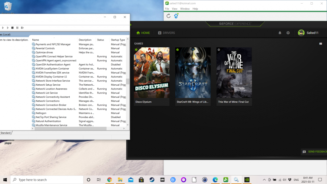327x184 pixels.
Task: Click the Dropbox tray icon
Action: click(290, 180)
